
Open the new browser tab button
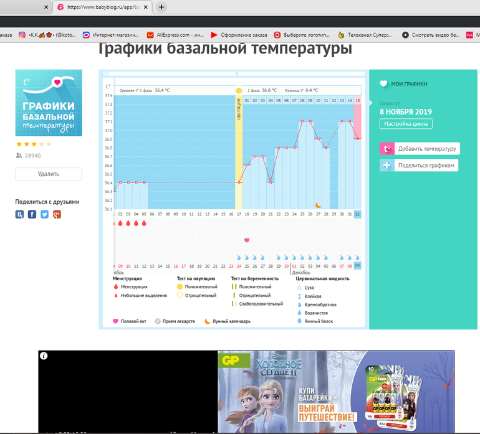(161, 7)
